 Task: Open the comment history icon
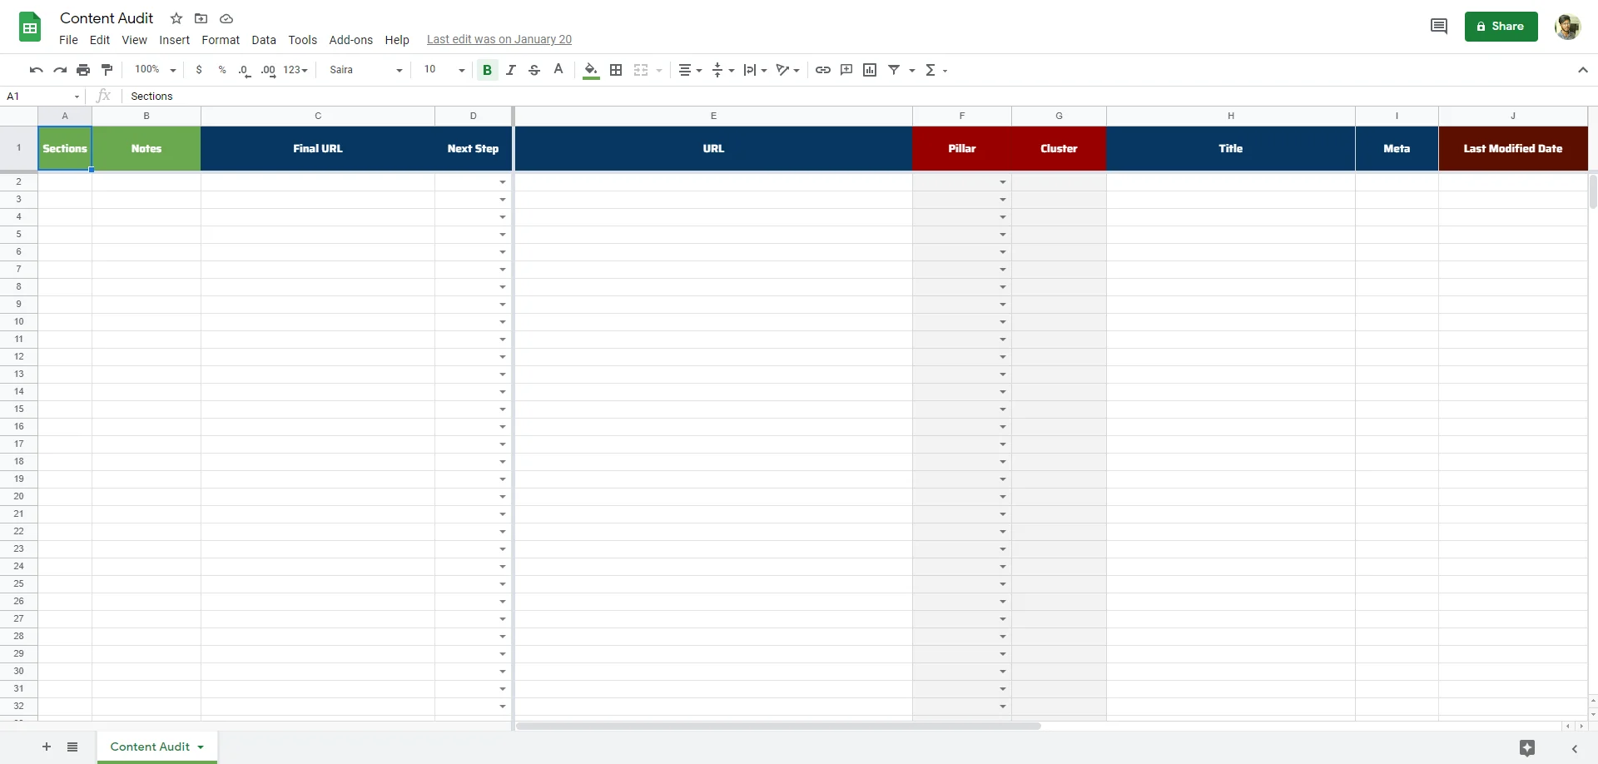(1438, 27)
